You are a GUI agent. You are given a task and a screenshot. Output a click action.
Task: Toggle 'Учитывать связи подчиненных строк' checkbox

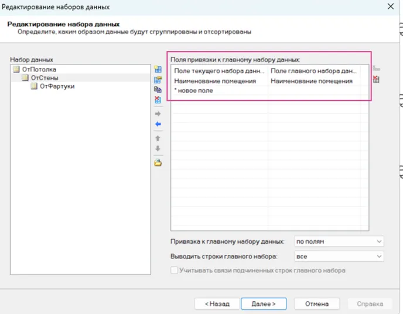coord(174,271)
